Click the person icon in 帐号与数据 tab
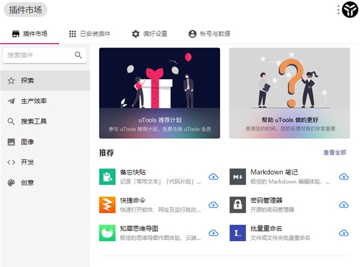Screen dimensions: 360x267 click(x=193, y=34)
